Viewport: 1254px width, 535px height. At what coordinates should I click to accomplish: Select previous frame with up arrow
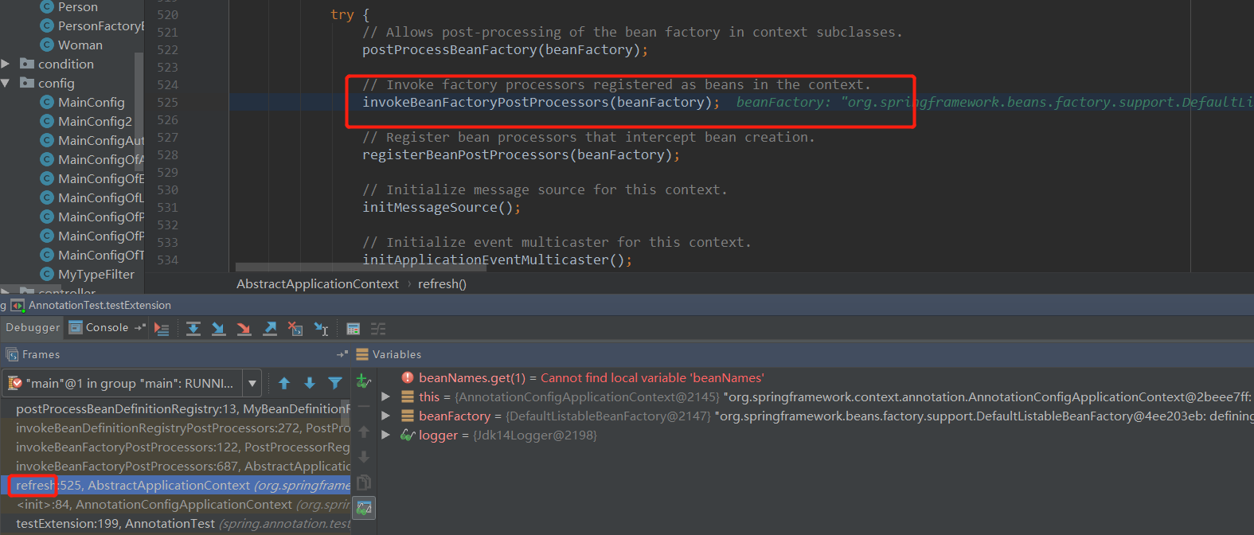pos(284,383)
